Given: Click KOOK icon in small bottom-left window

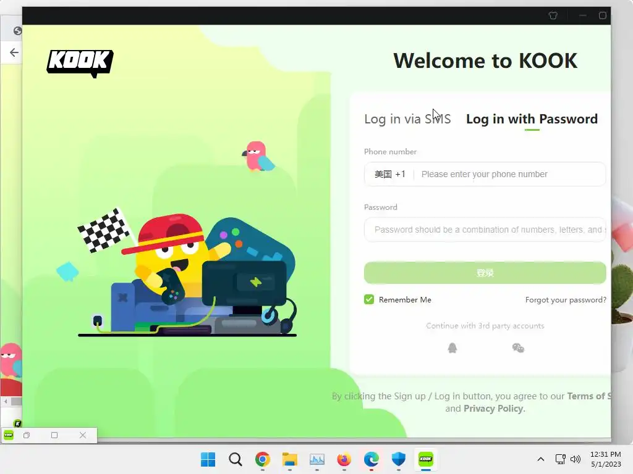Looking at the screenshot, I should coord(9,435).
